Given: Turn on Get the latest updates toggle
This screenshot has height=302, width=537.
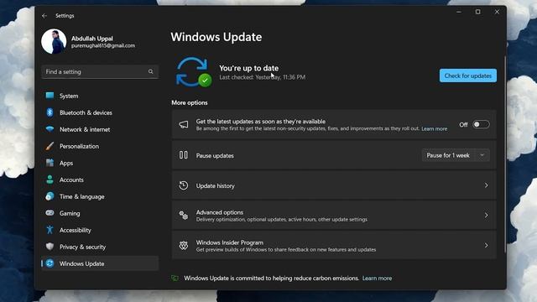Looking at the screenshot, I should [x=481, y=125].
